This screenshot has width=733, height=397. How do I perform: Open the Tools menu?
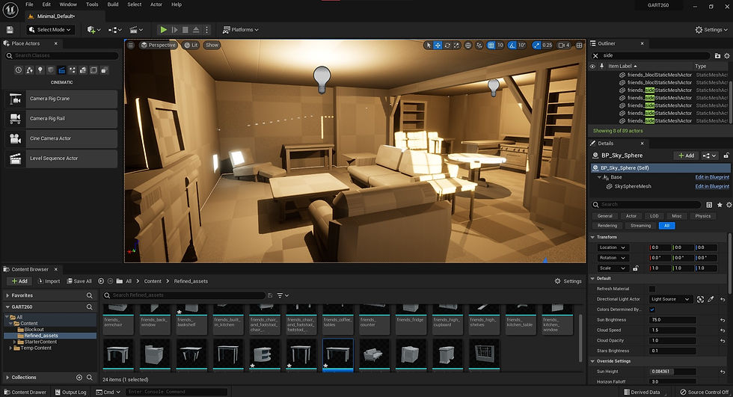[92, 4]
